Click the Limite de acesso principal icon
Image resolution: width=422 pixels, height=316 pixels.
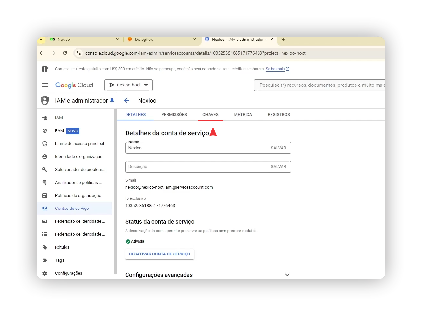45,144
